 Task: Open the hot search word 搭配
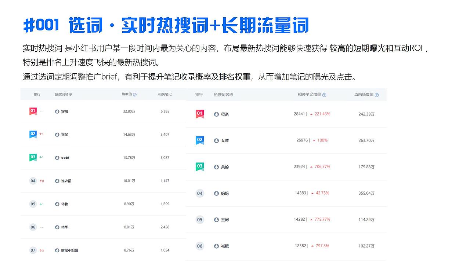[x=64, y=134]
